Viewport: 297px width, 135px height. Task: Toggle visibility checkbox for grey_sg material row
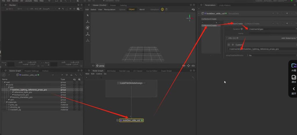point(74,105)
